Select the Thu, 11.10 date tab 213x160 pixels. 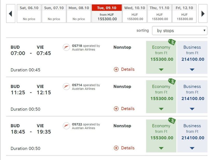click(x=159, y=14)
